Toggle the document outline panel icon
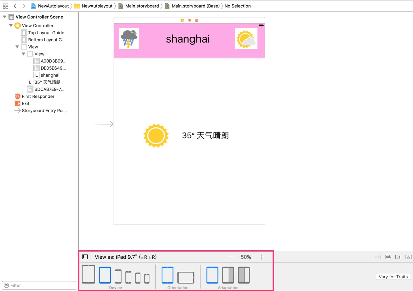The image size is (413, 291). pos(85,257)
